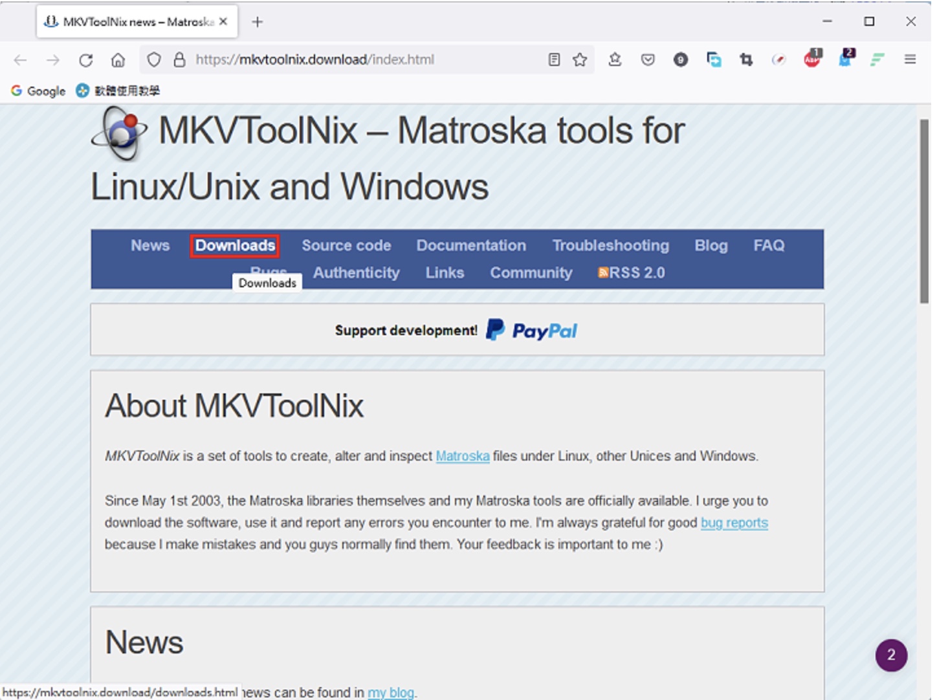Reload the page with the refresh icon
This screenshot has width=937, height=700.
(x=85, y=60)
